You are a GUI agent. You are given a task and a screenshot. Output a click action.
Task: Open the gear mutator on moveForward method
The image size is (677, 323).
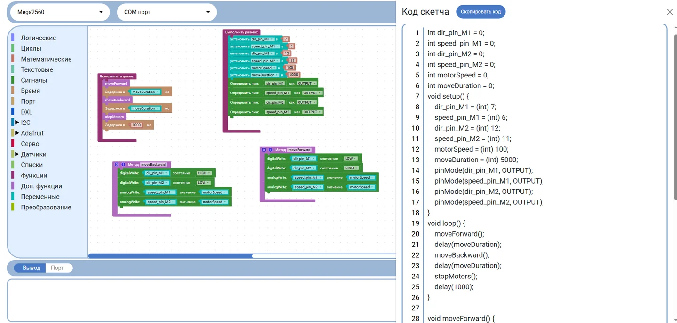[264, 150]
